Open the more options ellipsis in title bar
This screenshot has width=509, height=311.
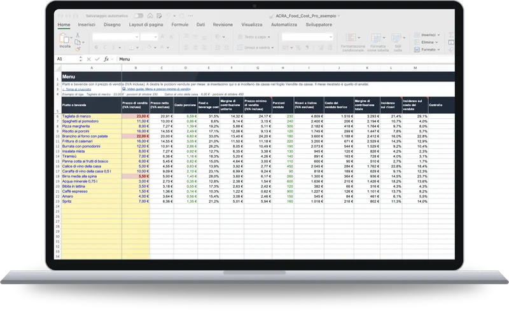coord(190,16)
